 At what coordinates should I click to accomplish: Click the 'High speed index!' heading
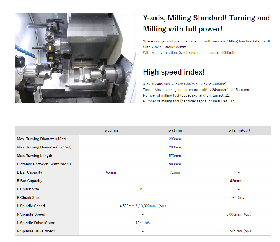pyautogui.click(x=174, y=72)
